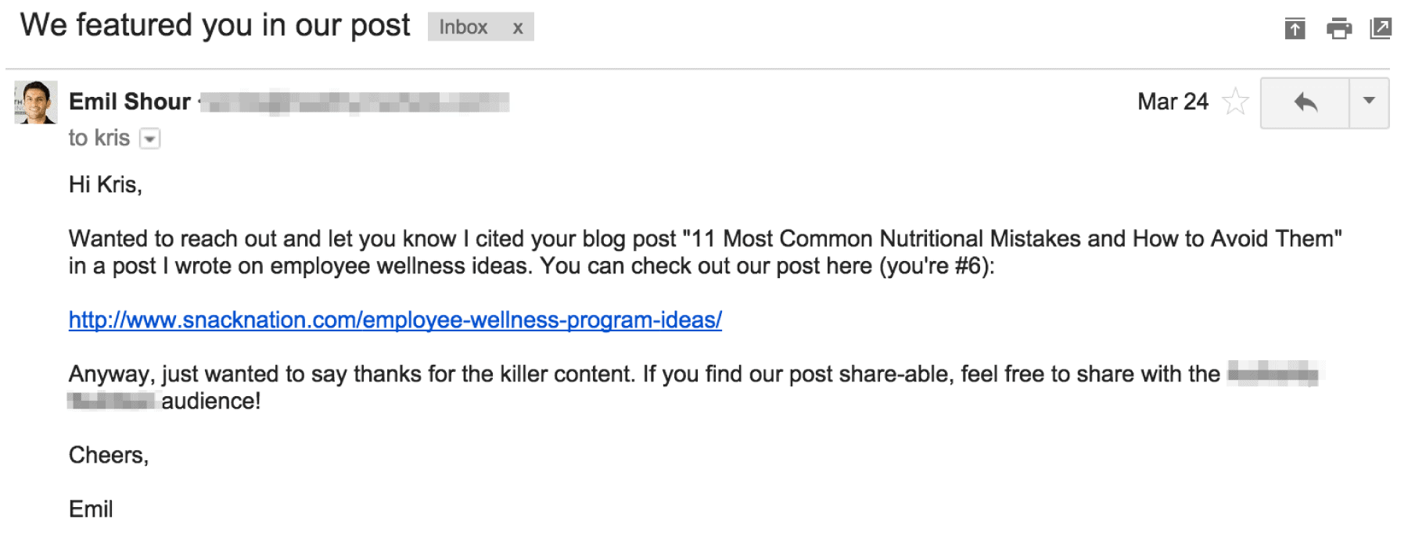Reply to Emil using the arrow button
This screenshot has height=547, width=1408.
click(x=1305, y=102)
